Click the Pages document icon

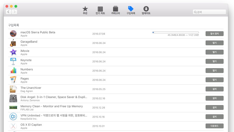[x=13, y=80]
